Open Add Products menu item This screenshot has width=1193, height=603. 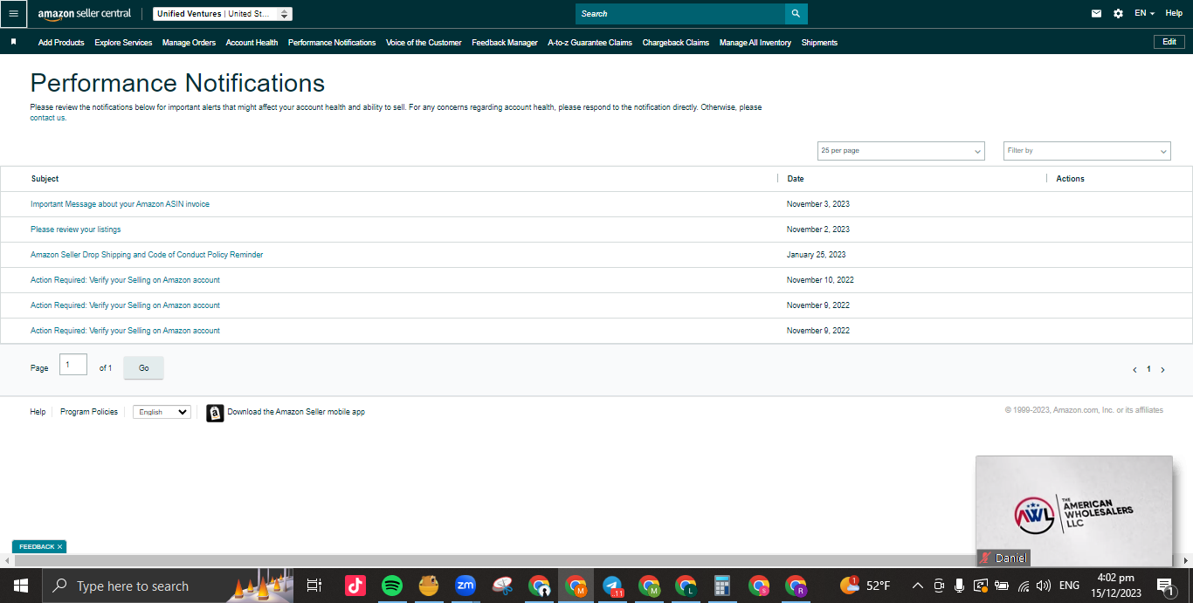point(61,43)
